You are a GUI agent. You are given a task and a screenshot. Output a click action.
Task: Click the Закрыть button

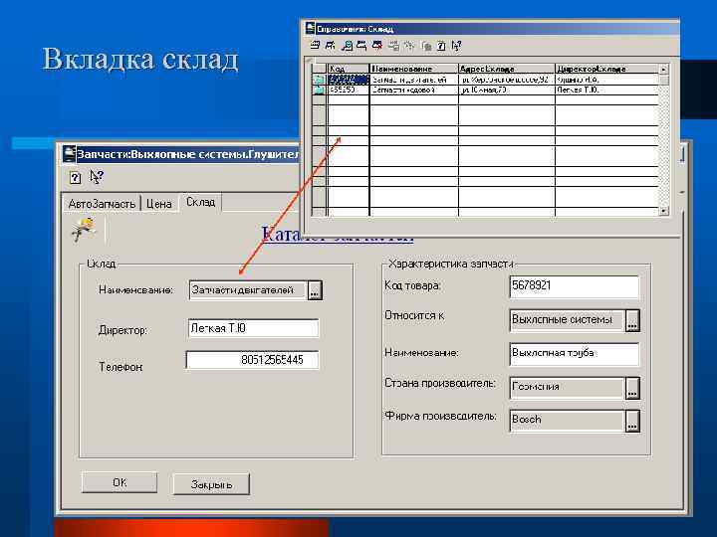[211, 484]
